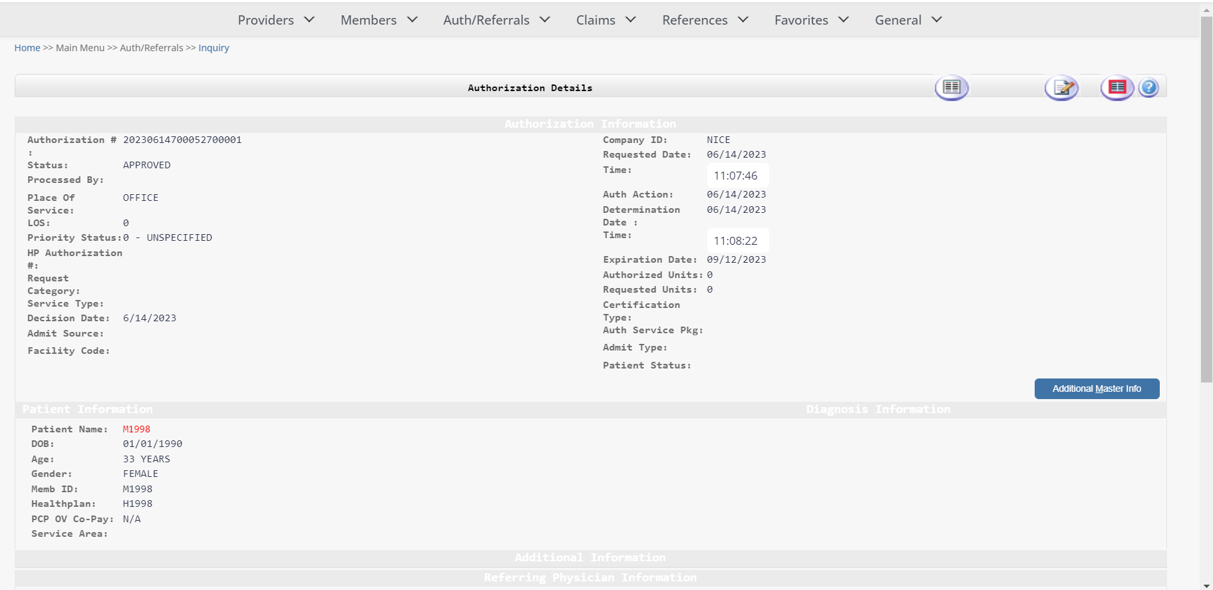Click the 11:07:46 requested time field
1213x590 pixels.
[x=737, y=176]
